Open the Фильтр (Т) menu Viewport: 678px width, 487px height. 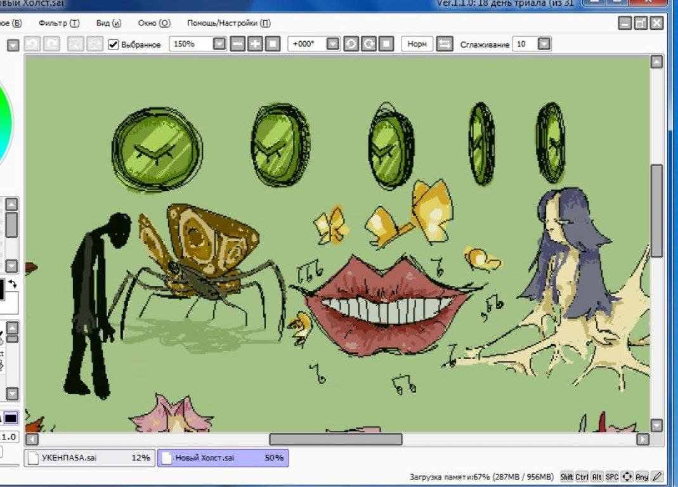[59, 23]
